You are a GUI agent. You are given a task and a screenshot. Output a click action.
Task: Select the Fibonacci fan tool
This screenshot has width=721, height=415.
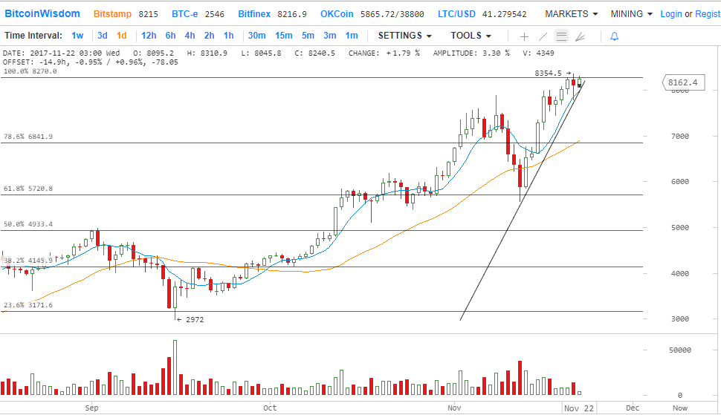pos(581,36)
